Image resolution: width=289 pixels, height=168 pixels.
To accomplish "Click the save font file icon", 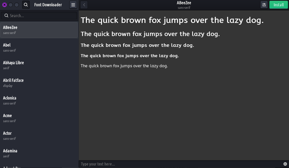I will coord(264,5).
